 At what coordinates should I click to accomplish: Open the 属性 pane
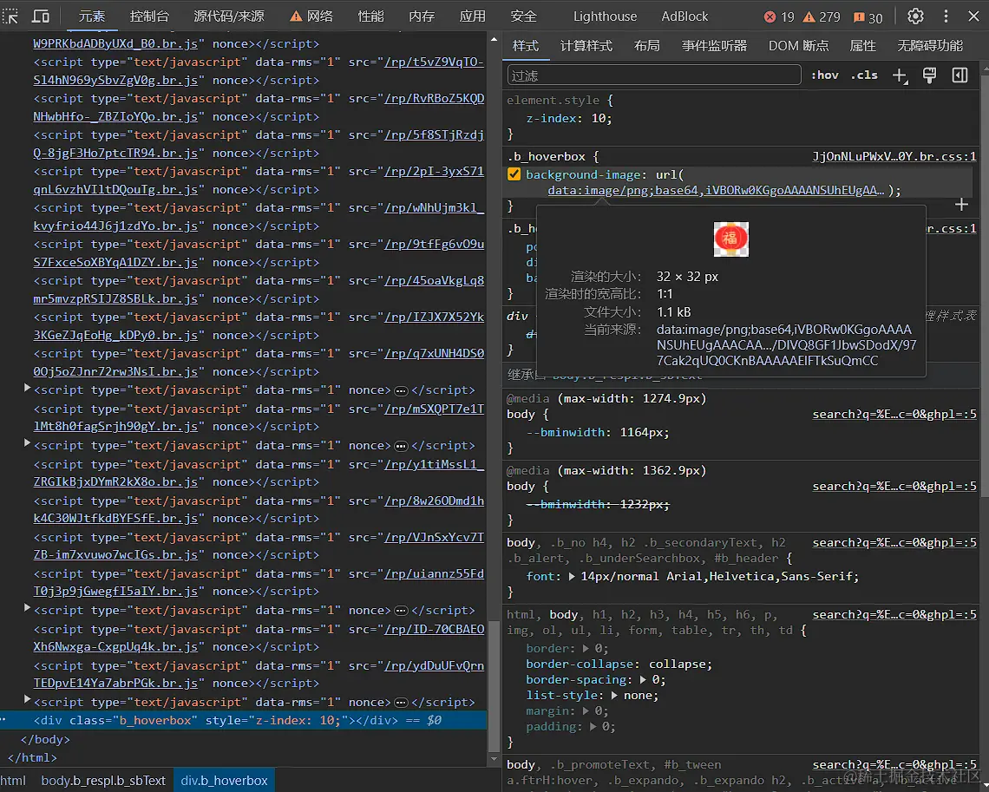(862, 45)
